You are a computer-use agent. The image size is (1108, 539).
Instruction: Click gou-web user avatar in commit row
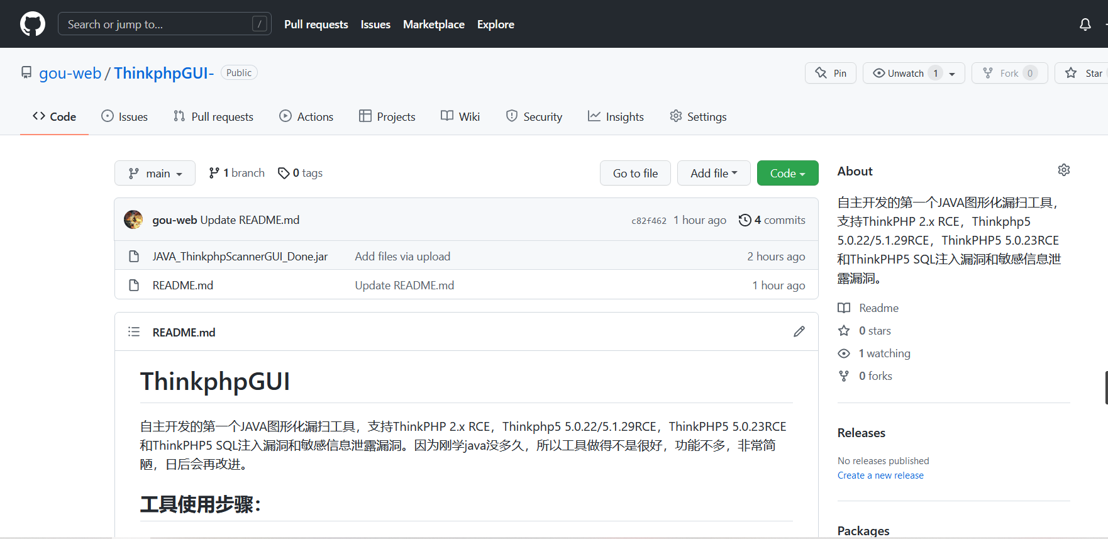pos(133,219)
